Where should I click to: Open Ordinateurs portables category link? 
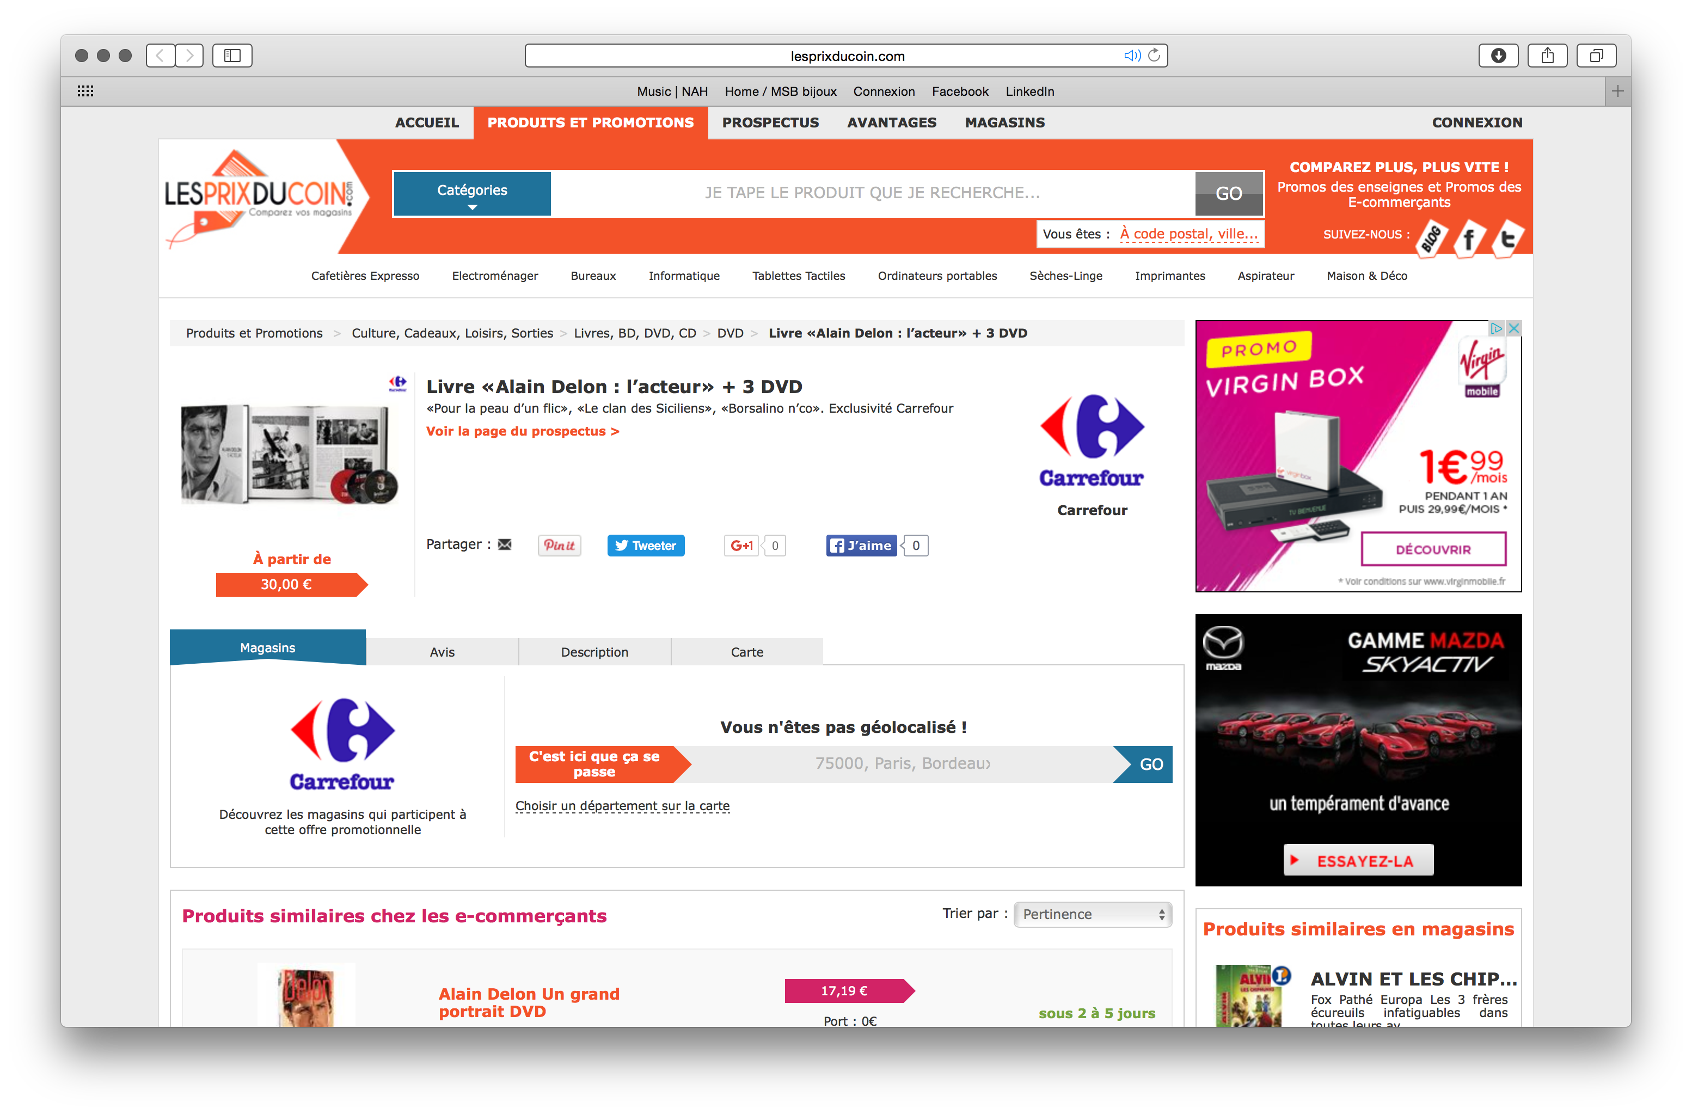[x=937, y=276]
